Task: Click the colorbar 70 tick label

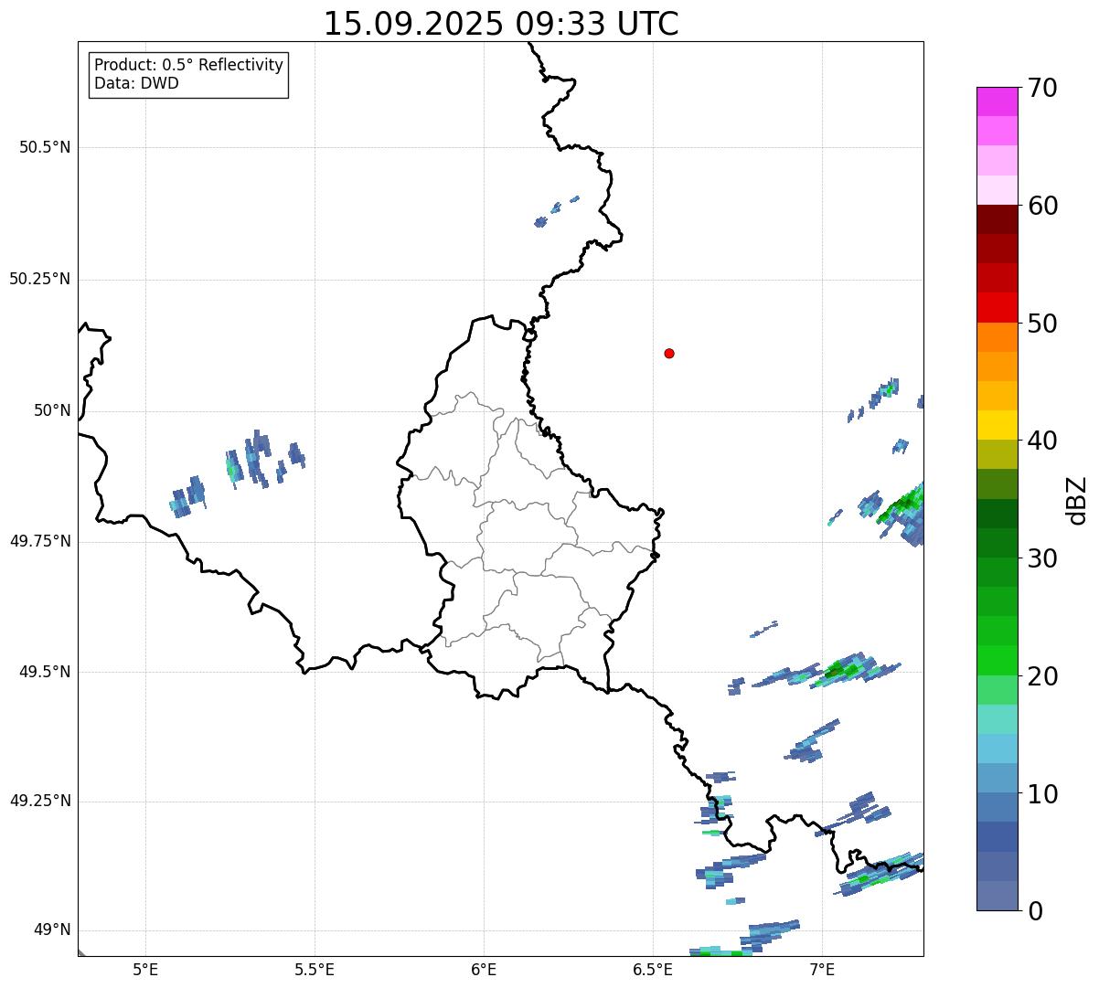Action: 1042,88
